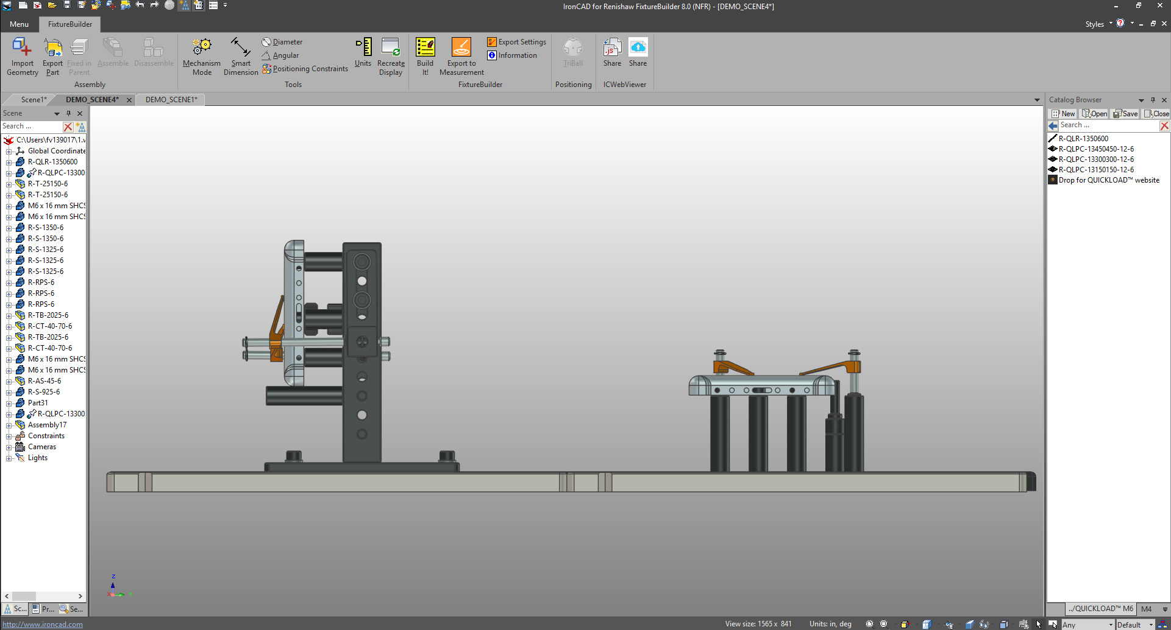Open the Styles dropdown
Screen dimensions: 1171x630
[1111, 24]
